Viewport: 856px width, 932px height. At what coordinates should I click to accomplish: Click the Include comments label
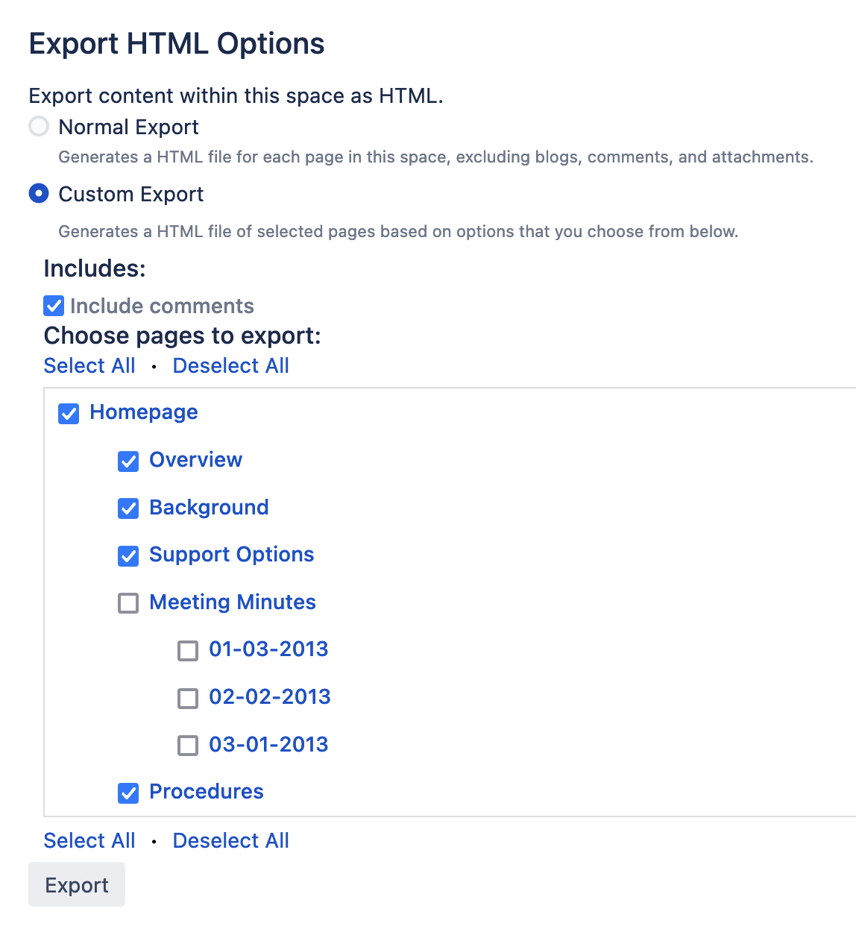pos(162,306)
